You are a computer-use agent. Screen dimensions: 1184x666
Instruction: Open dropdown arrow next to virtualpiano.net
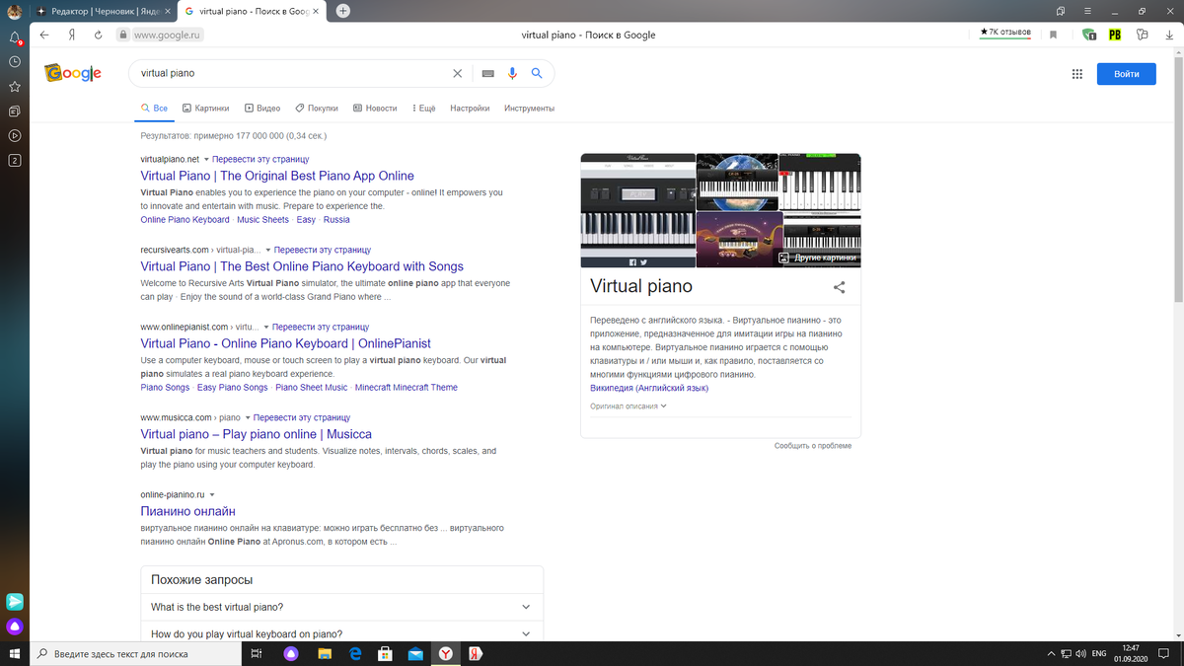tap(206, 159)
